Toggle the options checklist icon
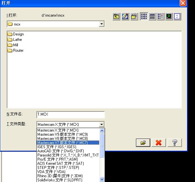Viewport: 195px width, 182px height. tap(177, 16)
